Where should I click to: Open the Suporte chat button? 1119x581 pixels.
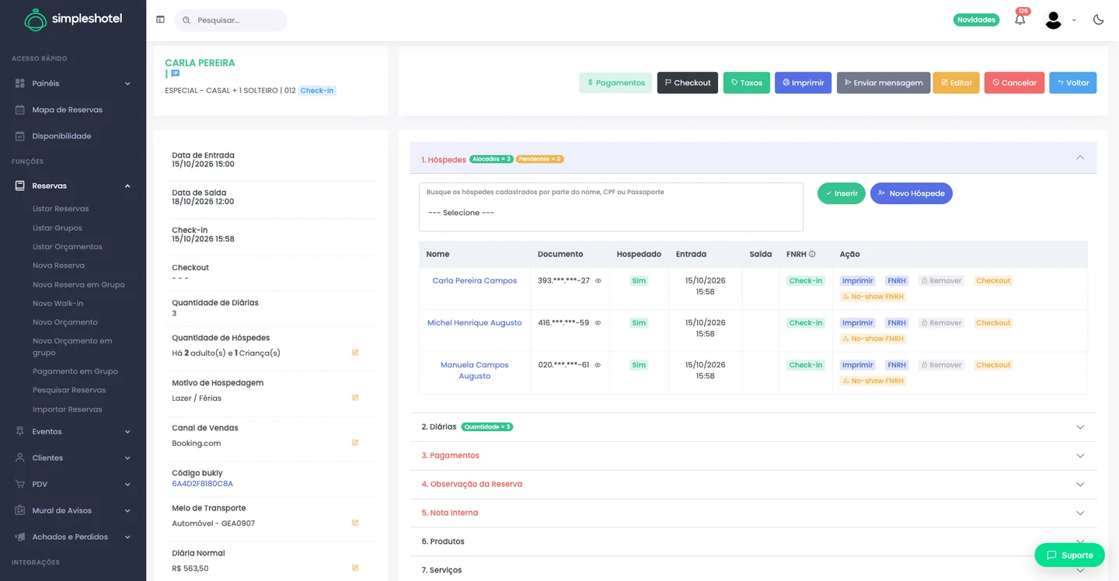(x=1069, y=555)
